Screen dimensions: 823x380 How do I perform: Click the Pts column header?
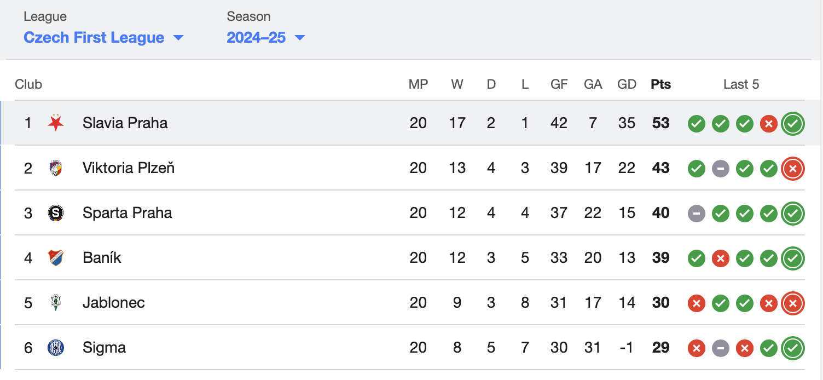pos(660,84)
